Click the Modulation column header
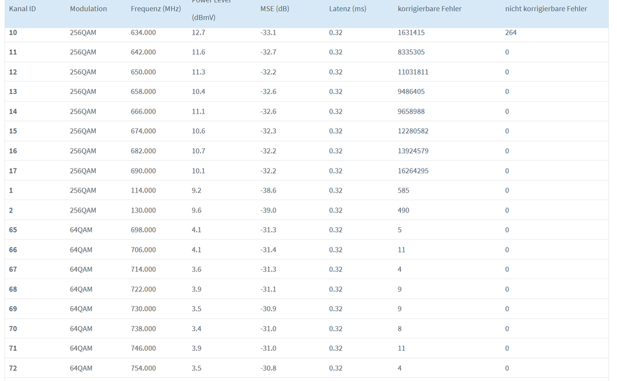Image resolution: width=617 pixels, height=381 pixels. coord(88,9)
